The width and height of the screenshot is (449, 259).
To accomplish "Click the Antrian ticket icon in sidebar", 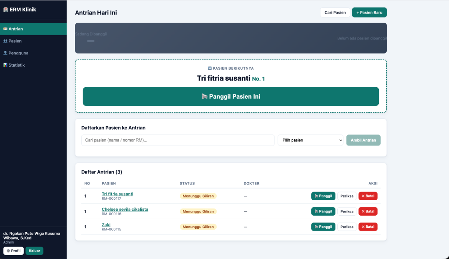I will point(5,29).
